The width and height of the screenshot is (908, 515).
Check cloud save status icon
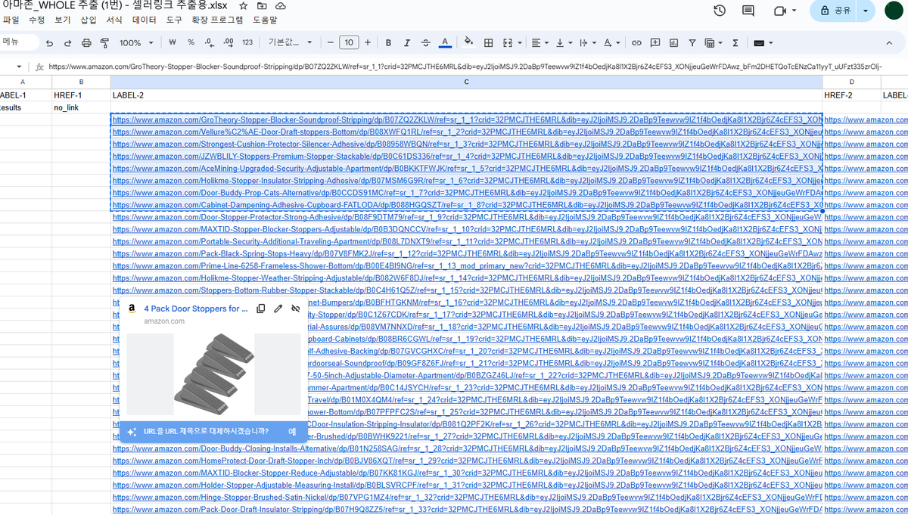point(281,6)
